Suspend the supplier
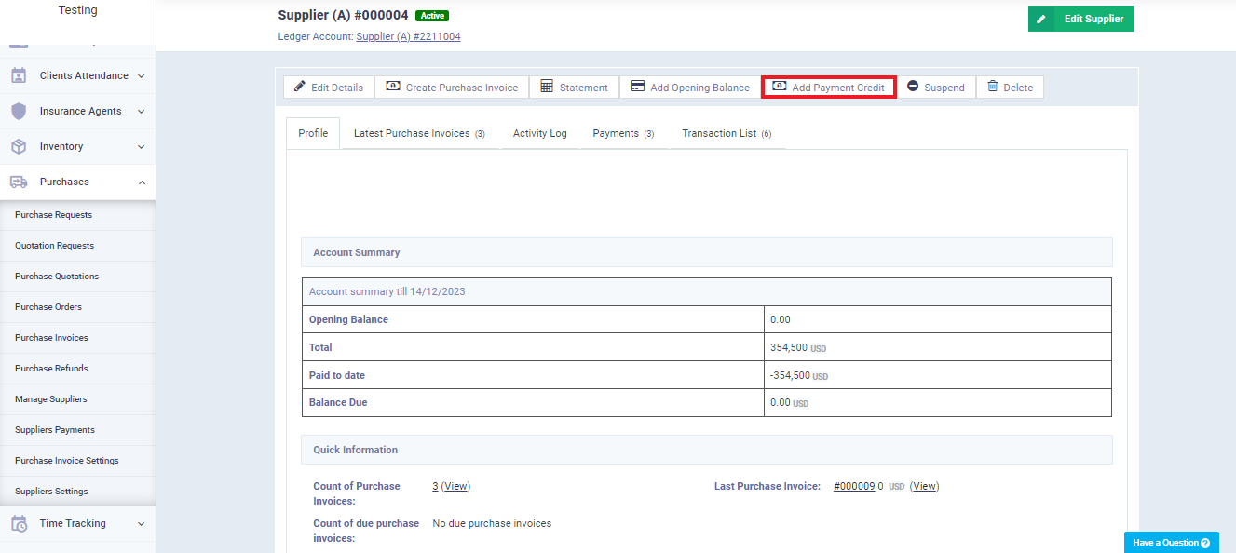Screen dimensions: 1236x553 click(x=936, y=87)
